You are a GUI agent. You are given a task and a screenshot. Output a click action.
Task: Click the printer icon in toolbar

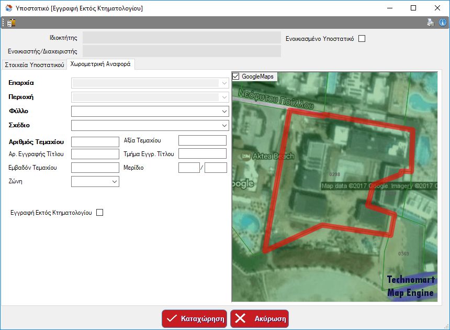point(431,23)
